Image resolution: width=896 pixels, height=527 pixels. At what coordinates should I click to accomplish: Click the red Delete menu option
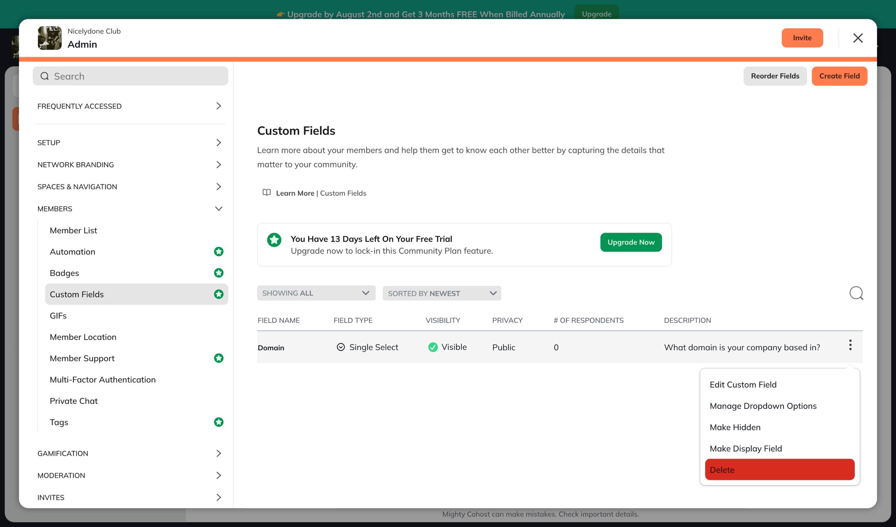pos(780,470)
